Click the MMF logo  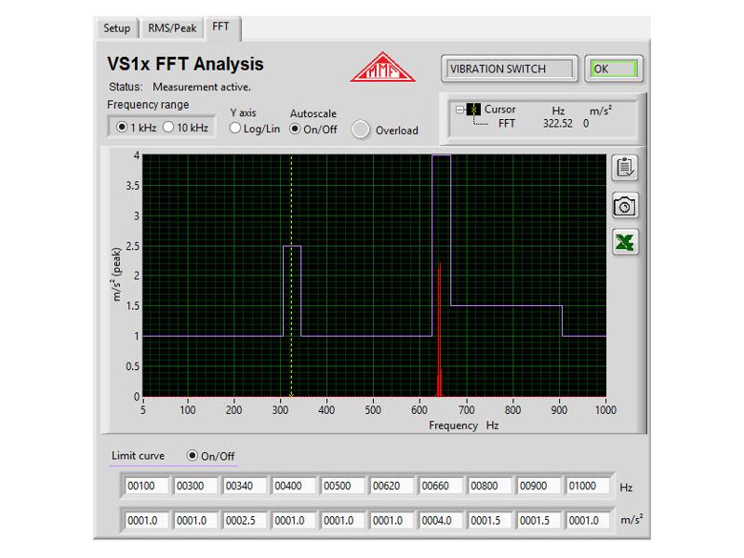tap(383, 67)
